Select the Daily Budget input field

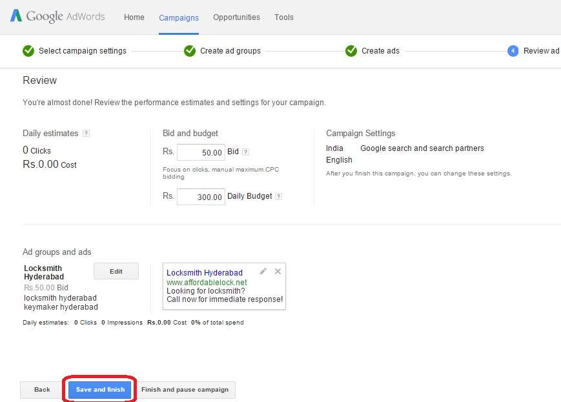tap(200, 196)
